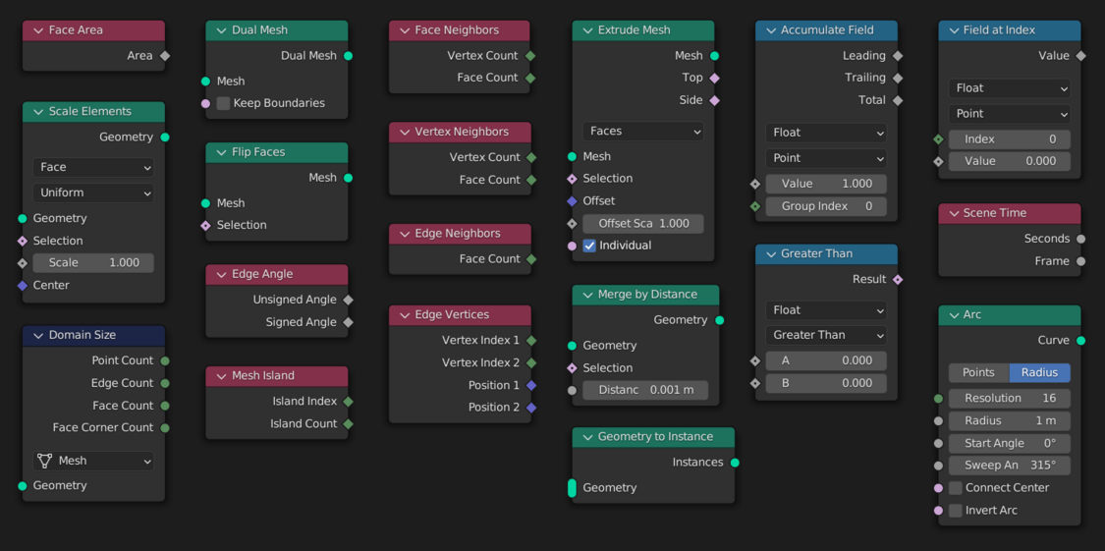Click the Scene Time Seconds output socket

[x=1081, y=239]
